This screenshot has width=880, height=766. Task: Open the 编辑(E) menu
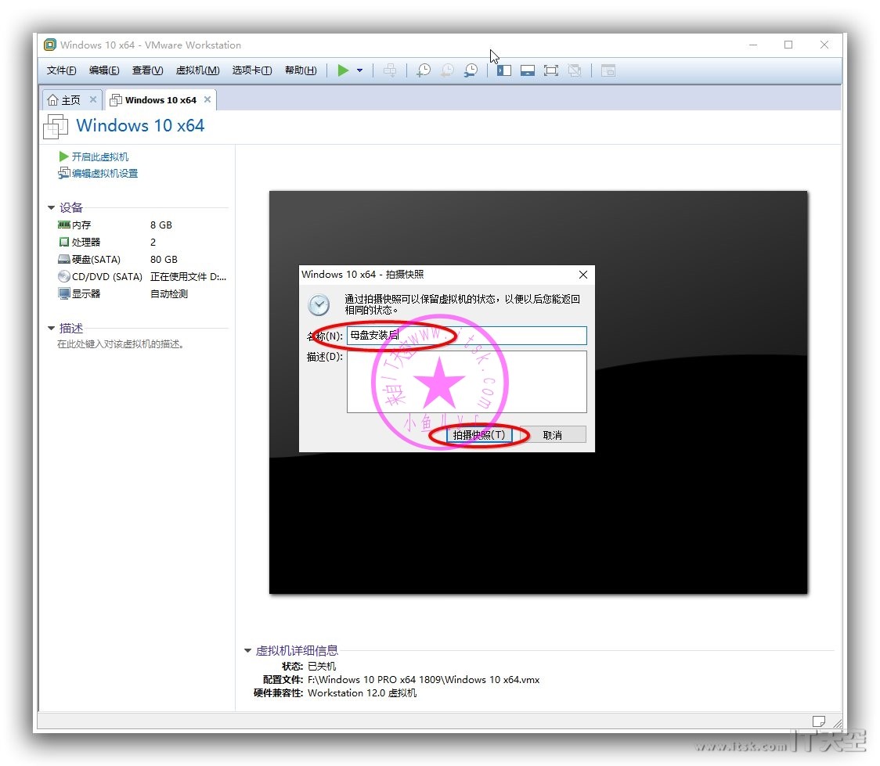[x=104, y=70]
